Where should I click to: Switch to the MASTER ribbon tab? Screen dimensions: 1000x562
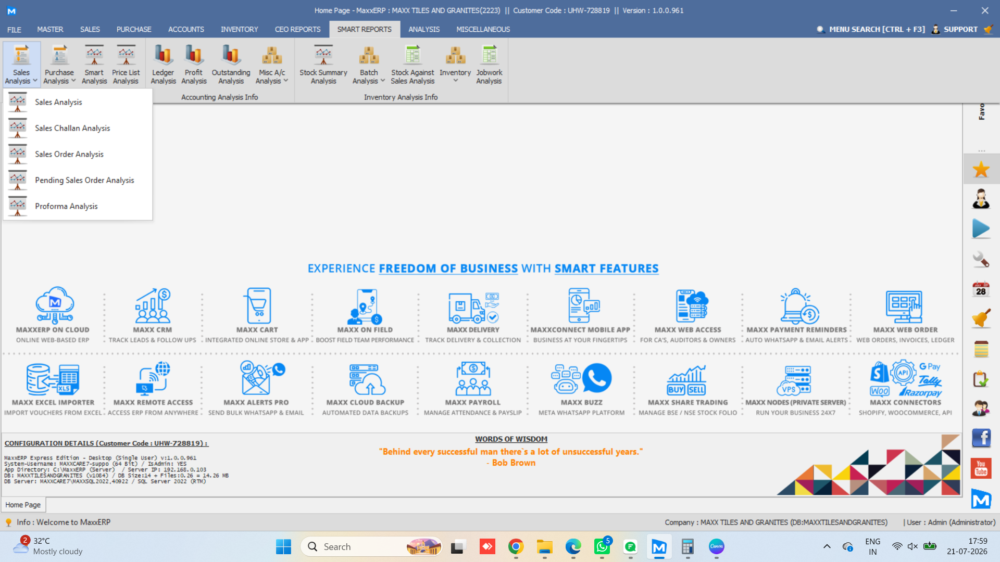click(50, 30)
